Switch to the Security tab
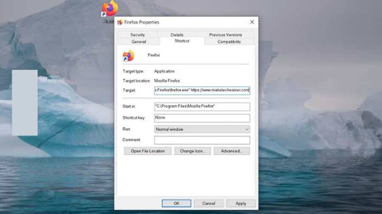The image size is (382, 214). [138, 35]
